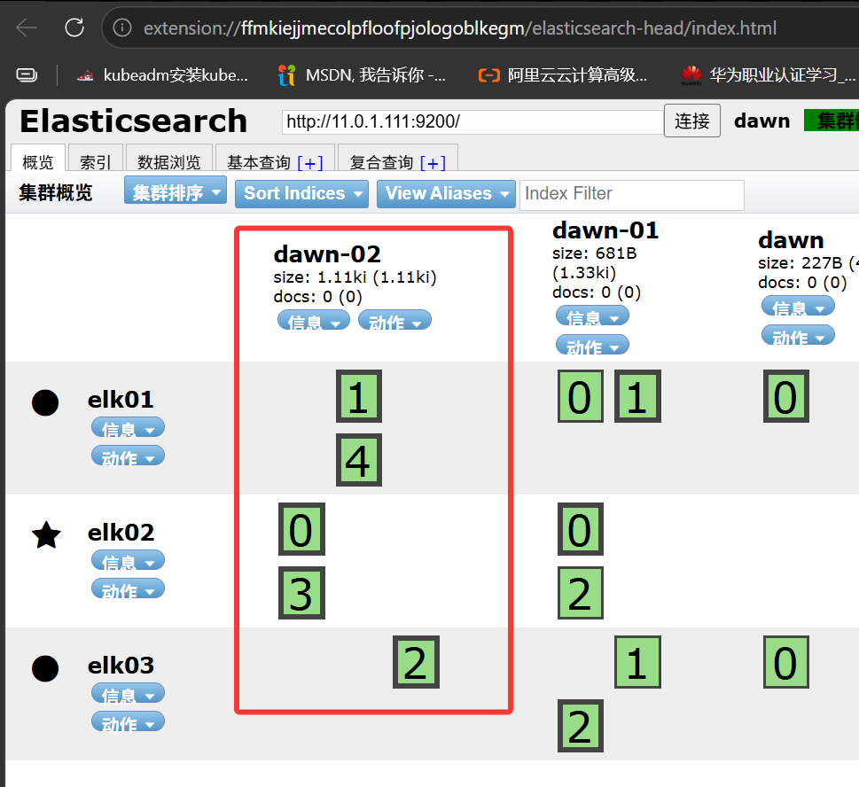
Task: Open the MSDN bookmark
Action: [362, 75]
